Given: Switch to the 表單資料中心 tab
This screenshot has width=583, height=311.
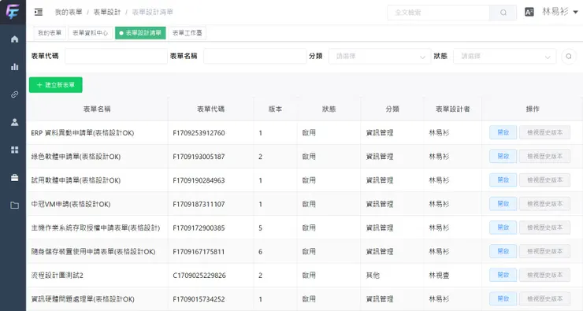Looking at the screenshot, I should point(91,33).
